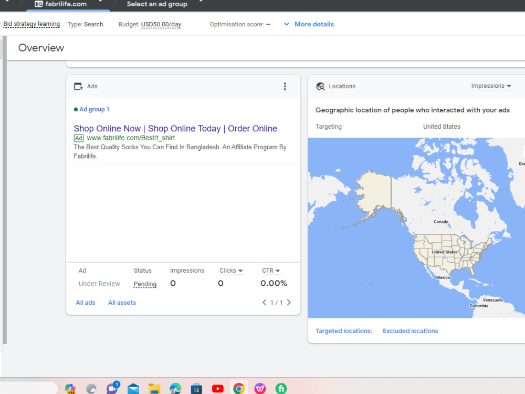Image resolution: width=525 pixels, height=394 pixels.
Task: Open File Explorer from the taskbar
Action: [154, 389]
